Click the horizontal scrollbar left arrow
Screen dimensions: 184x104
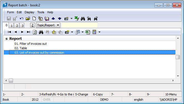pyautogui.click(x=6, y=80)
